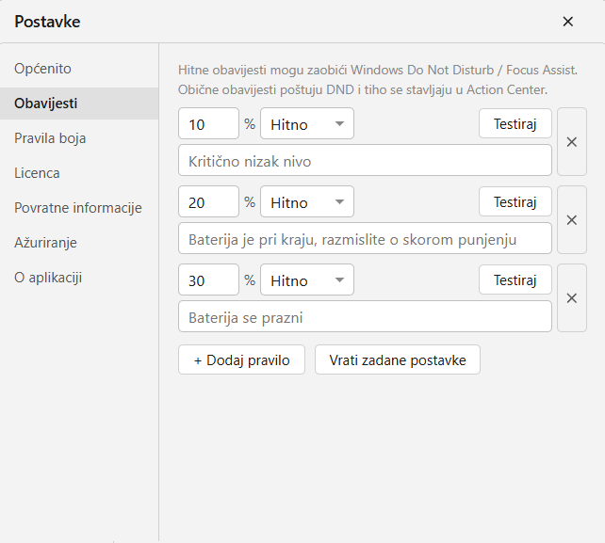Edit the Baterija je pri kraju message field
The width and height of the screenshot is (605, 543).
365,238
